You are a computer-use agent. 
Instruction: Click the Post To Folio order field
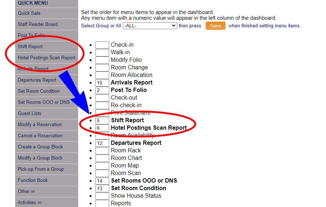[x=102, y=90]
